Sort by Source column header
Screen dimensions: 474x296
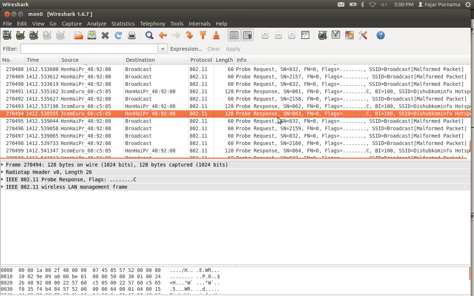(91, 60)
